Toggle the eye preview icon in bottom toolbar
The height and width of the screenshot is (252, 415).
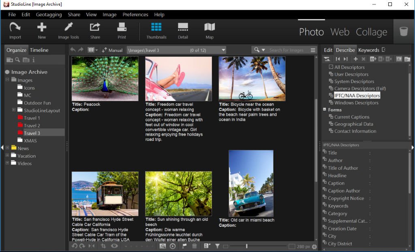click(x=114, y=246)
